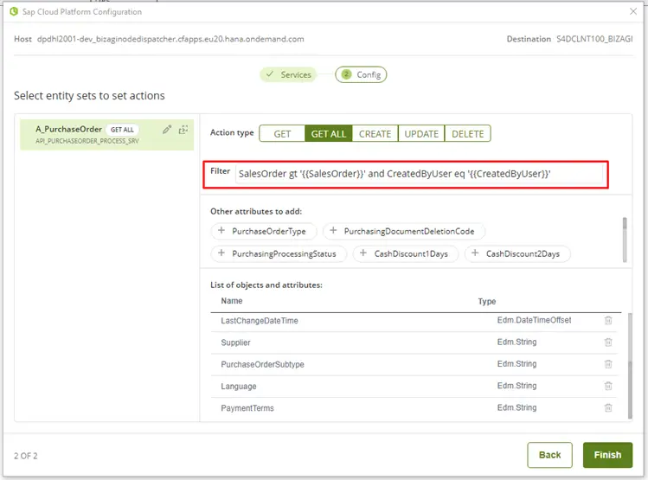The height and width of the screenshot is (480, 648).
Task: Remove PaymentTerms with its trash icon
Action: (x=608, y=408)
